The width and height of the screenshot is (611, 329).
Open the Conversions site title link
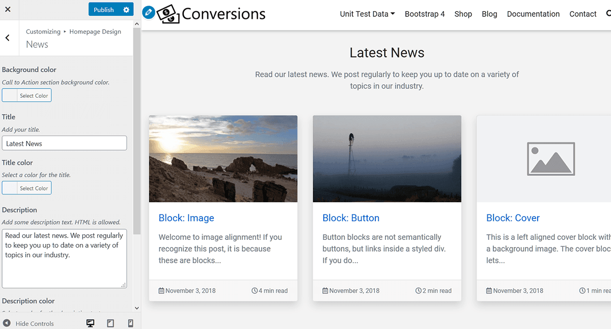pos(224,14)
